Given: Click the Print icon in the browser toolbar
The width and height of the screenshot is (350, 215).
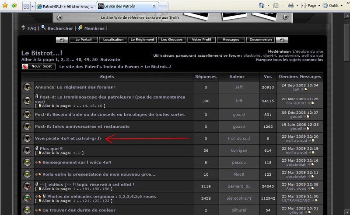Looking at the screenshot, I should [291, 6].
